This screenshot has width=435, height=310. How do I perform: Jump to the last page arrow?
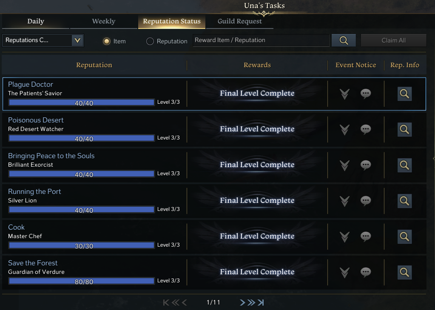(261, 302)
